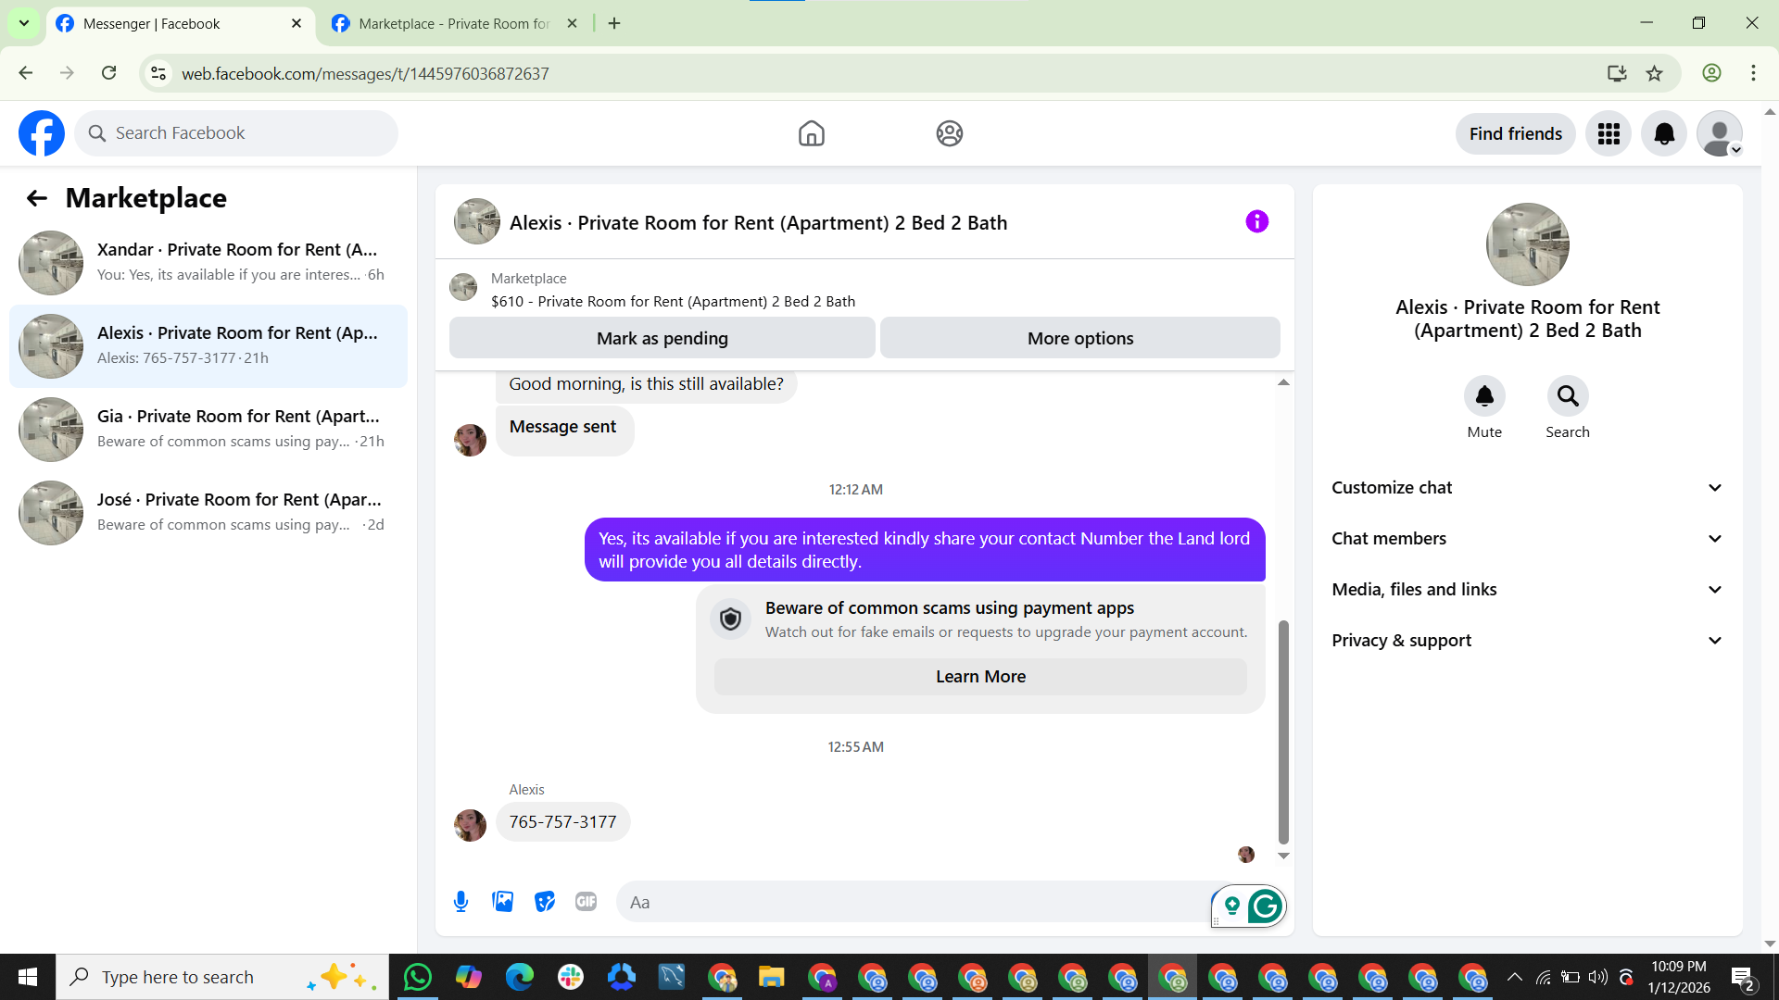This screenshot has width=1779, height=1000.
Task: Expand Media, files and links section
Action: coord(1527,590)
